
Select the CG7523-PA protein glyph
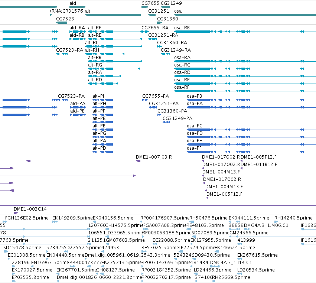click(x=63, y=100)
